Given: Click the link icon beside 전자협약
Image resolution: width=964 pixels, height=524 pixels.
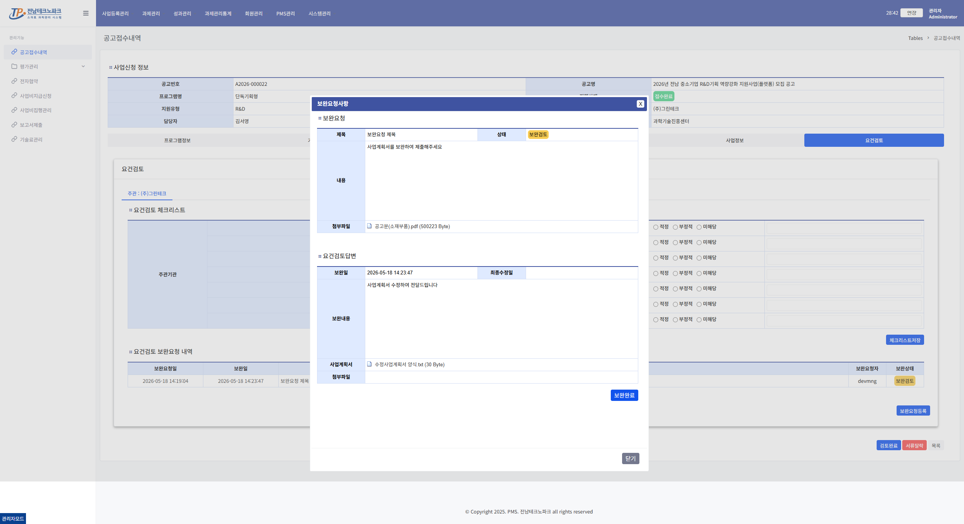Looking at the screenshot, I should click(x=14, y=81).
